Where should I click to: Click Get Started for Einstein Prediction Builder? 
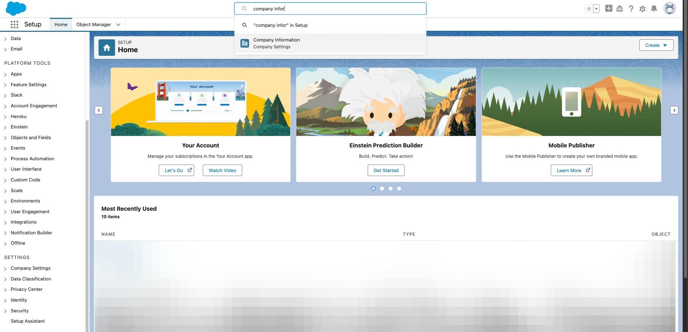(386, 170)
